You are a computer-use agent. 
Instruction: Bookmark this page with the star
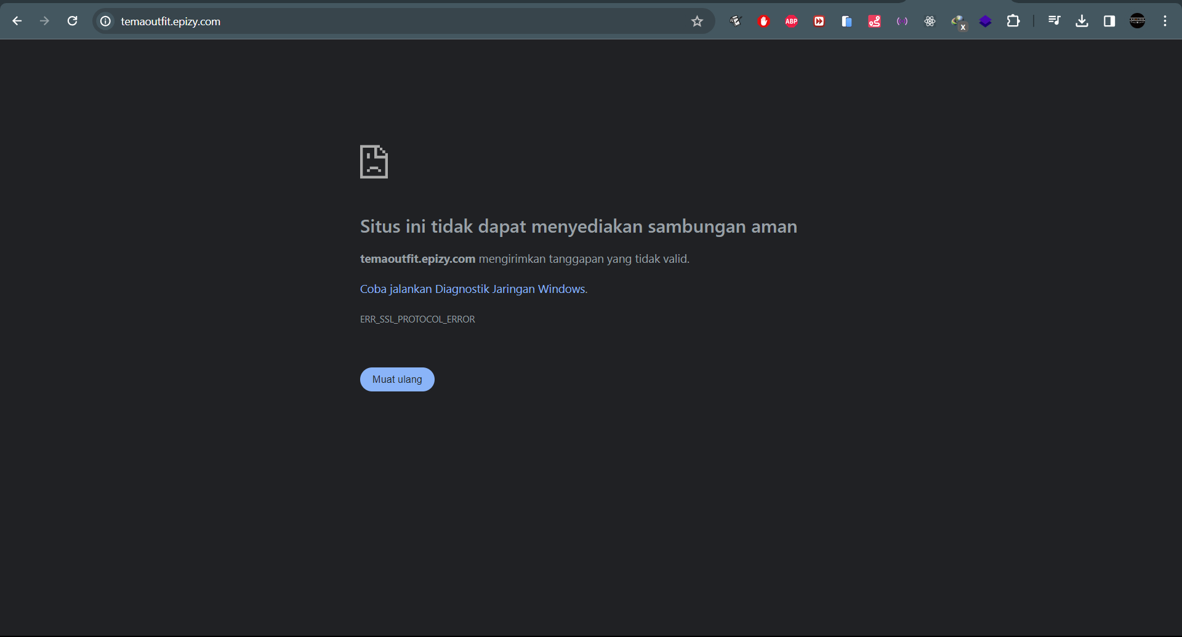[697, 22]
